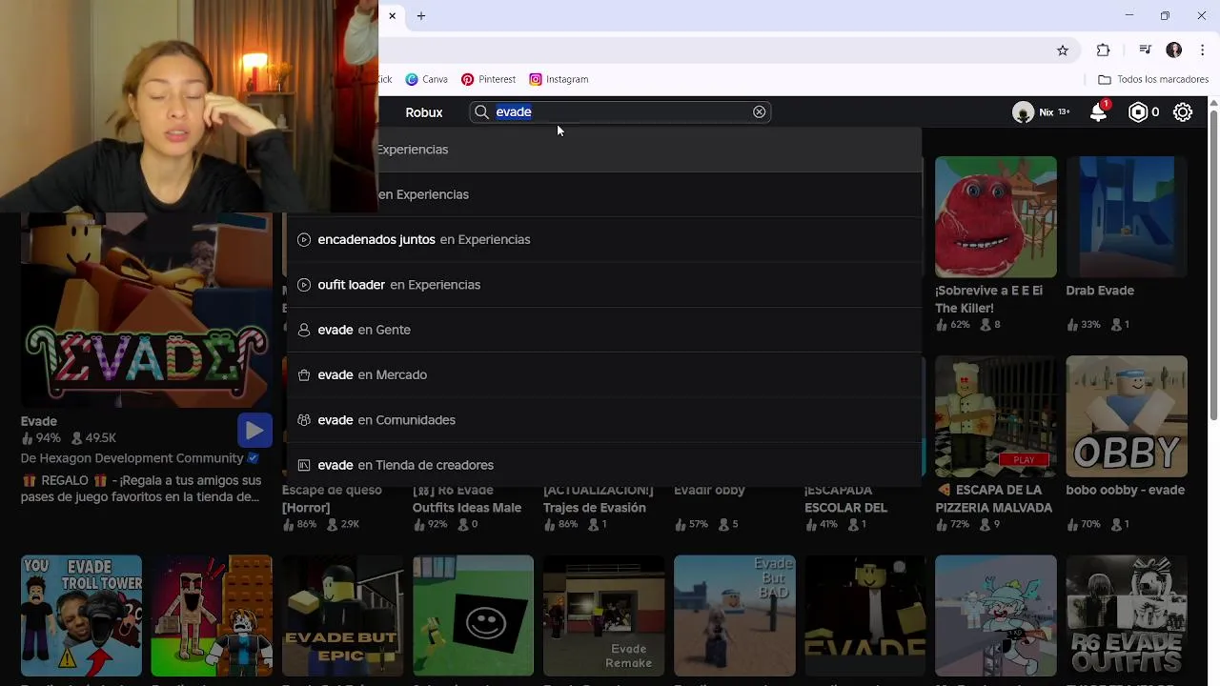Open the EVADE BUT EPIC thumbnail

pos(342,615)
